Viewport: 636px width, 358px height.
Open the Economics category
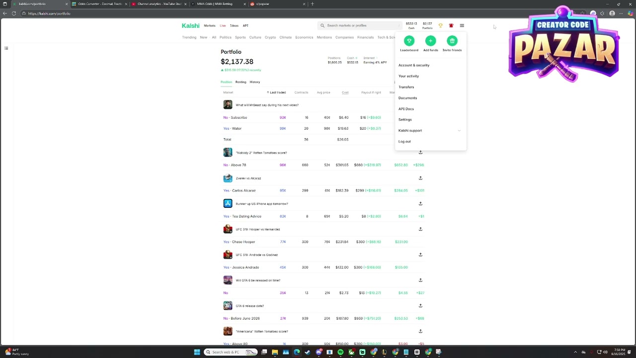coord(304,37)
